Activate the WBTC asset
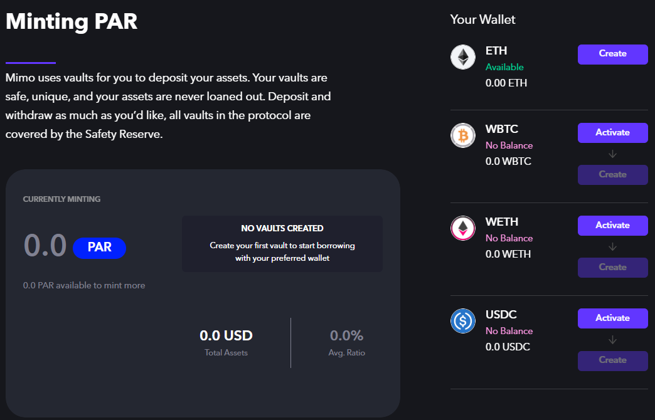This screenshot has width=655, height=420. (x=613, y=133)
